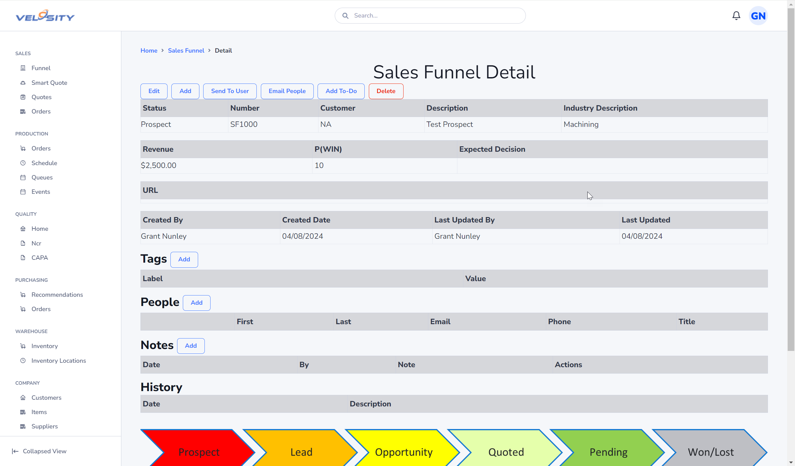Click the $2,500.00 revenue value
The image size is (795, 466).
tap(159, 165)
